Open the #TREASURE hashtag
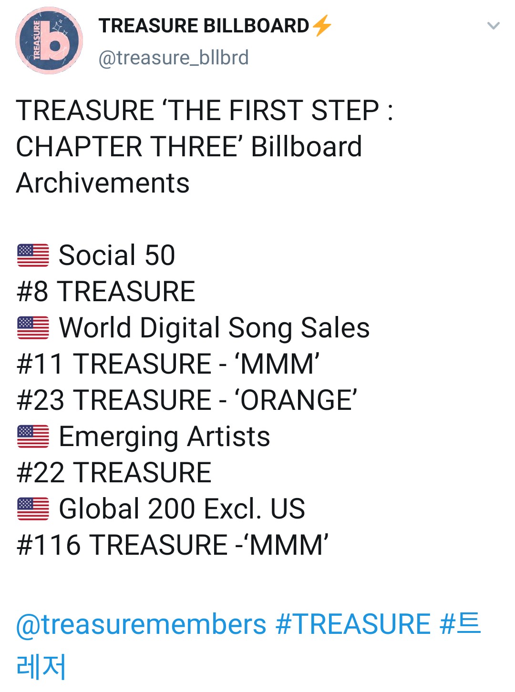This screenshot has height=692, width=515. coord(353,624)
